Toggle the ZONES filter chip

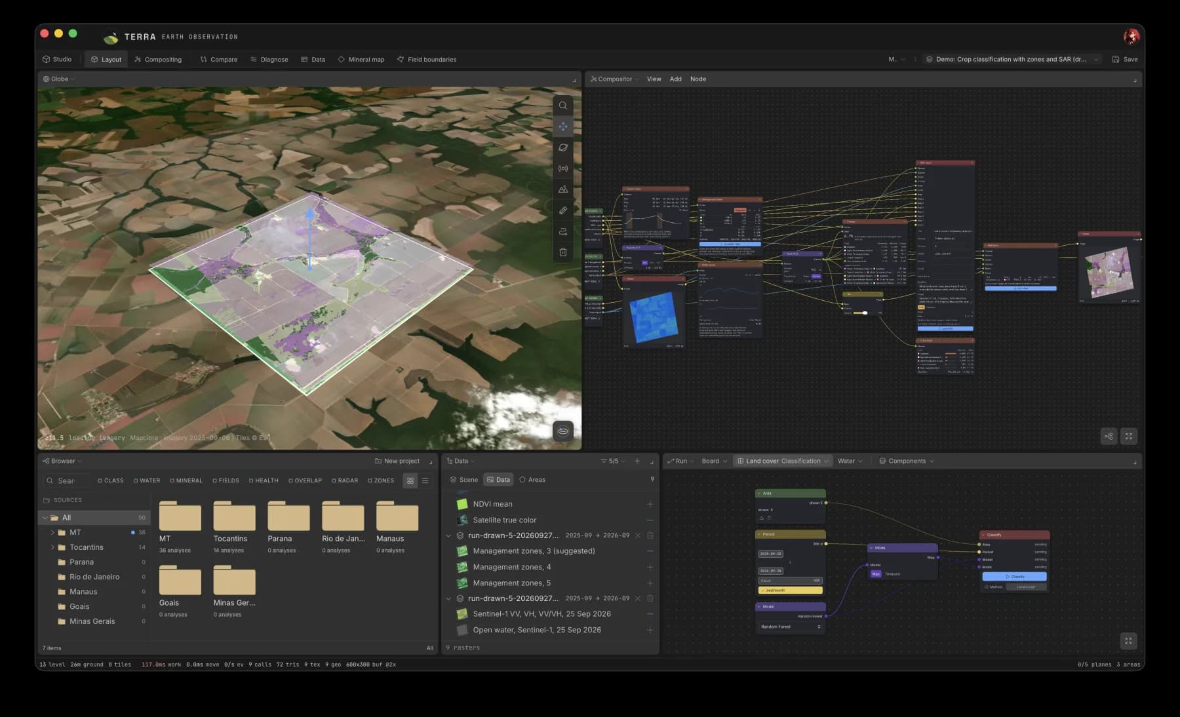pos(381,480)
